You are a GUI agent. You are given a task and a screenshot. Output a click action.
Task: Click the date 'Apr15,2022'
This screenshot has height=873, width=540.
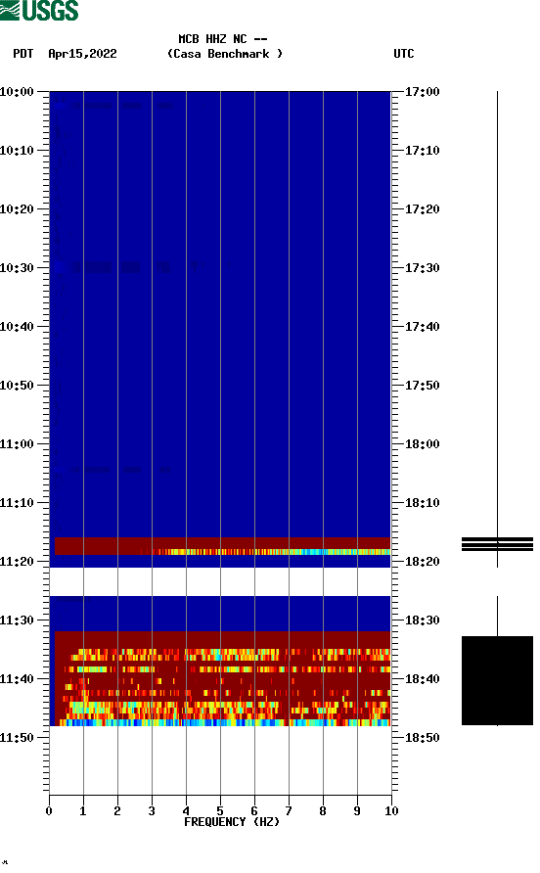pos(82,54)
